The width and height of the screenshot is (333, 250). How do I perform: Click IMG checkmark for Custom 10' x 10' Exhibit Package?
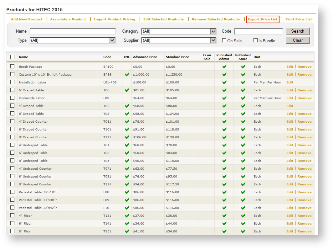pyautogui.click(x=127, y=75)
